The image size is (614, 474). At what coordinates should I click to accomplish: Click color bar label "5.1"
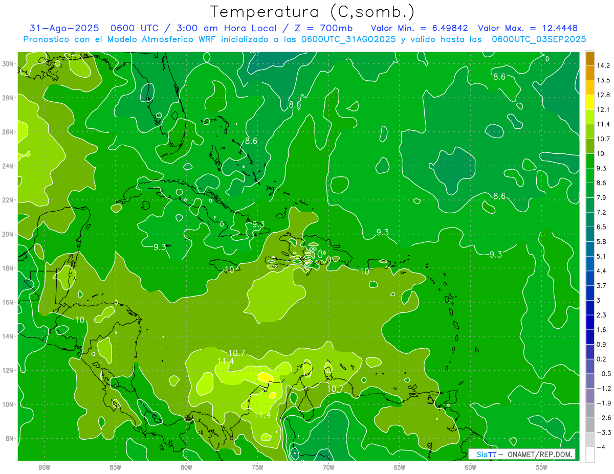click(601, 256)
